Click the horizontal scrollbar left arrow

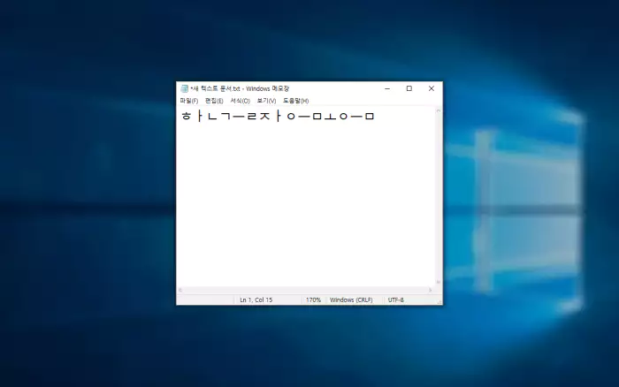pyautogui.click(x=180, y=290)
